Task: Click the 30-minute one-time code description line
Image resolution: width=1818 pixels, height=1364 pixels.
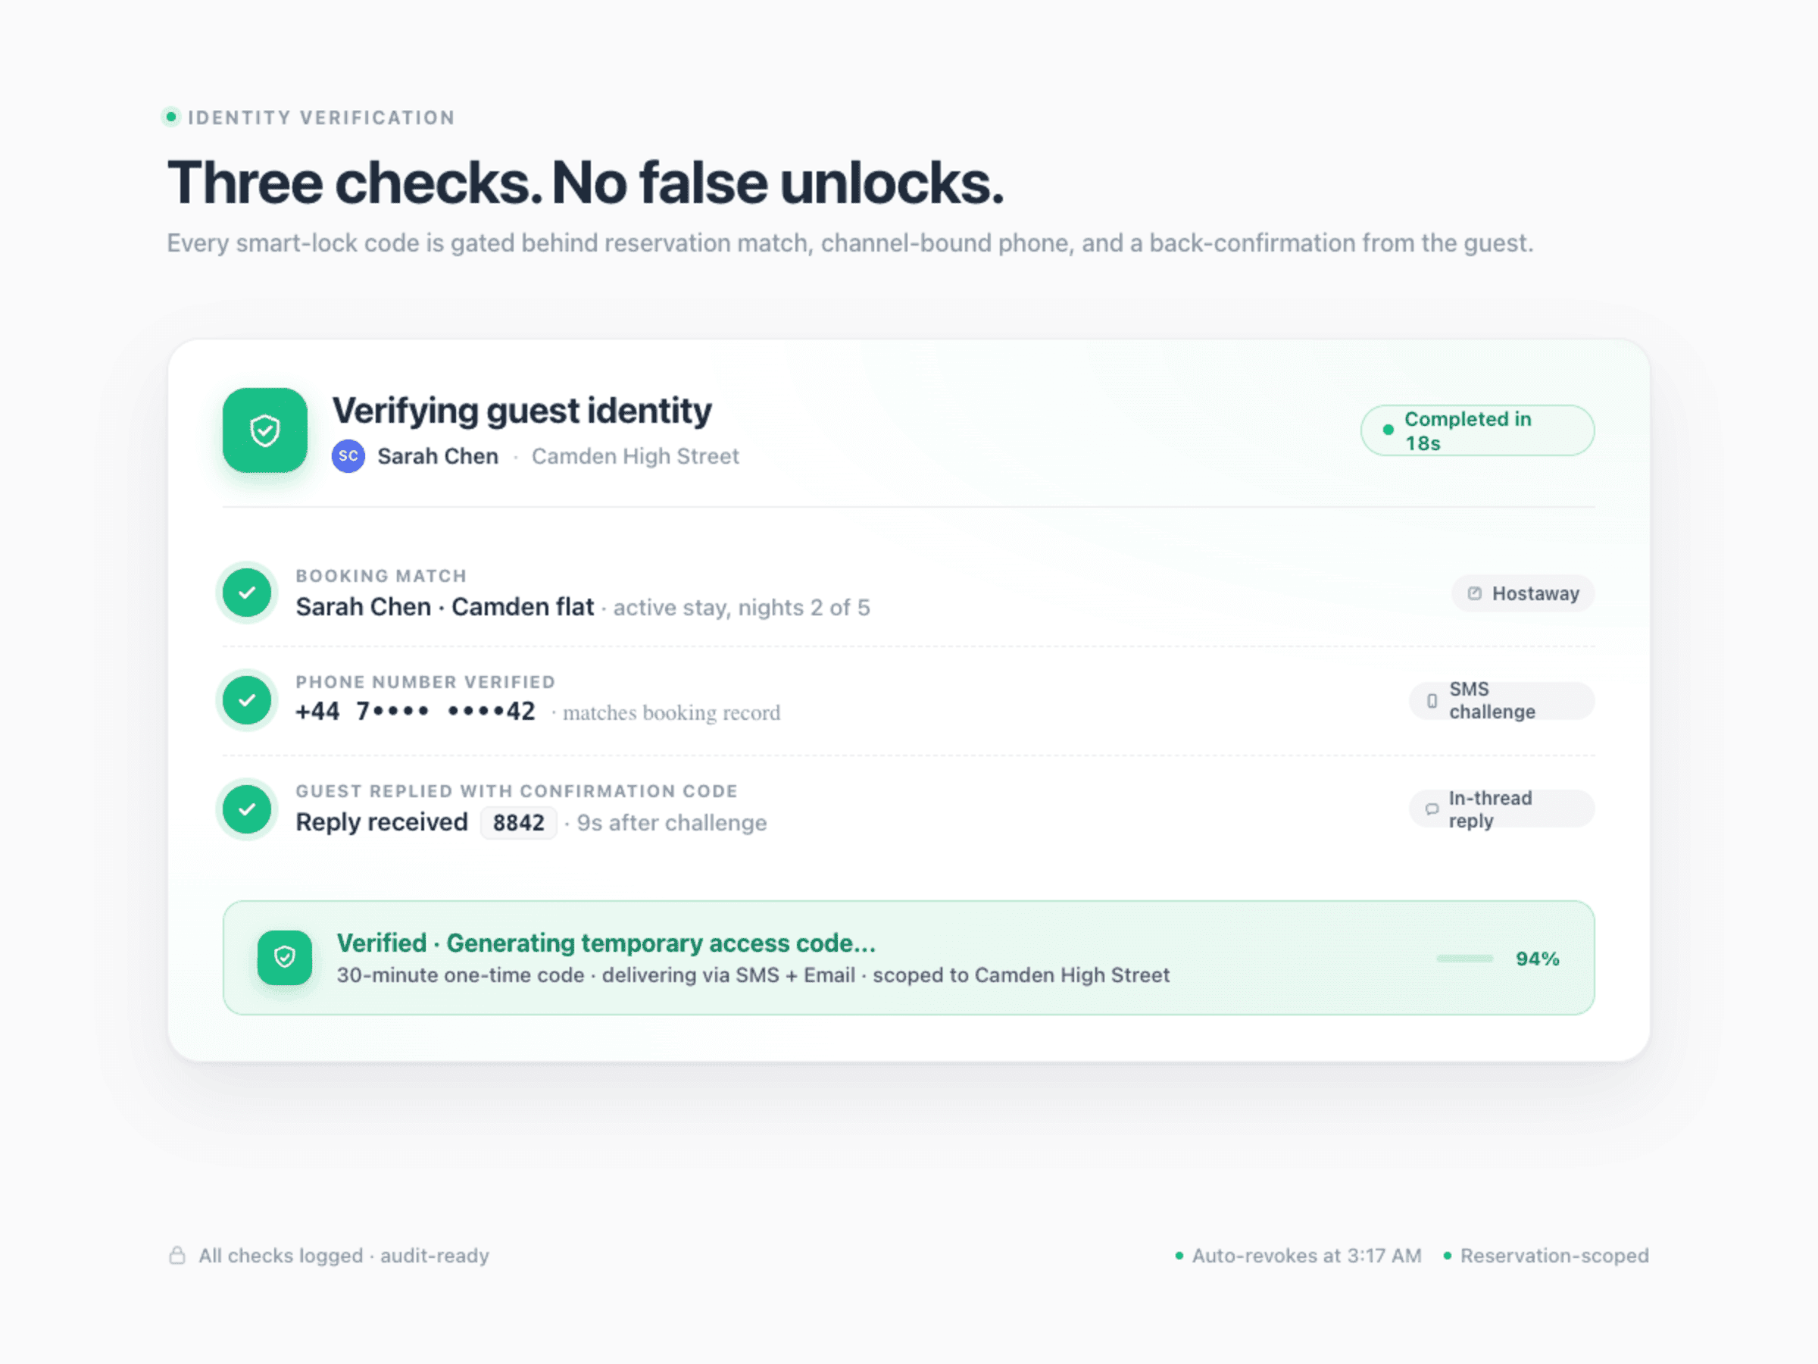Action: pos(753,975)
